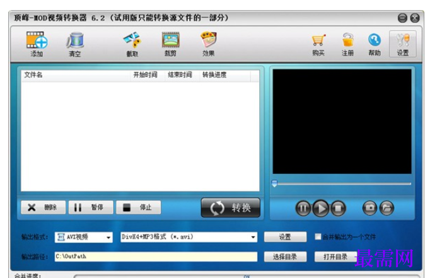
Task: Click the 暂停 (Pause) conversion button
Action: (x=91, y=207)
